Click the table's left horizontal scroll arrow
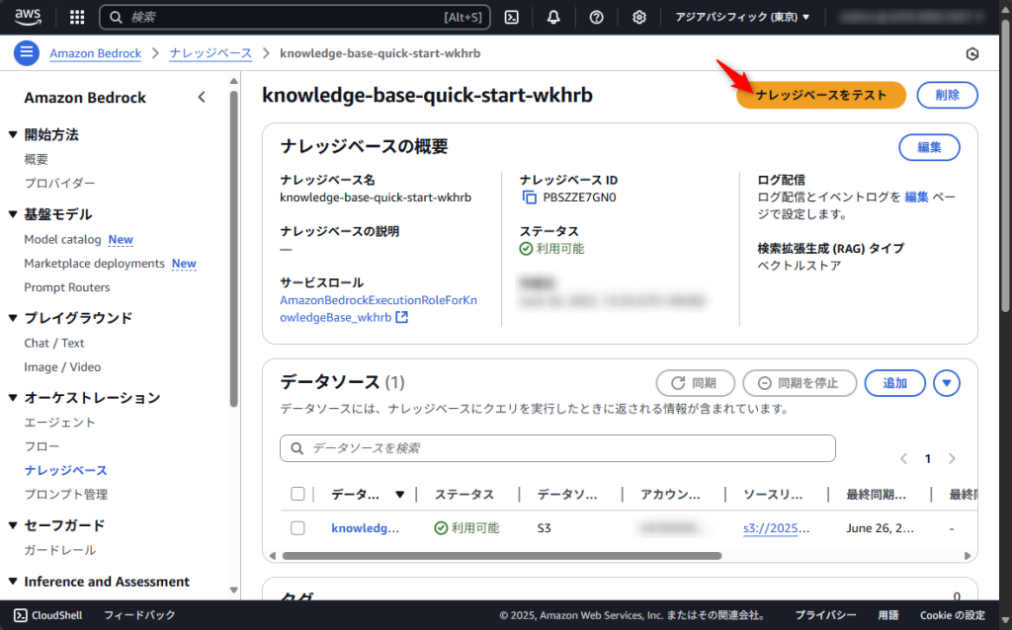 click(273, 555)
